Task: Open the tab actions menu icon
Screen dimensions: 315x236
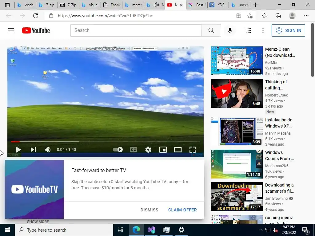Action: pos(7,5)
